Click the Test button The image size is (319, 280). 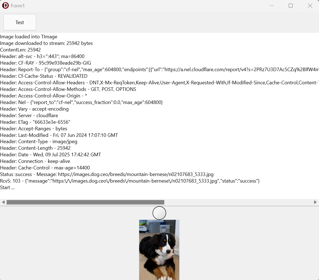[x=20, y=22]
